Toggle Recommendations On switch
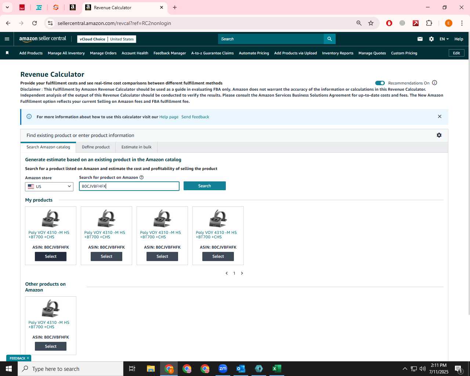This screenshot has width=470, height=376. [380, 83]
